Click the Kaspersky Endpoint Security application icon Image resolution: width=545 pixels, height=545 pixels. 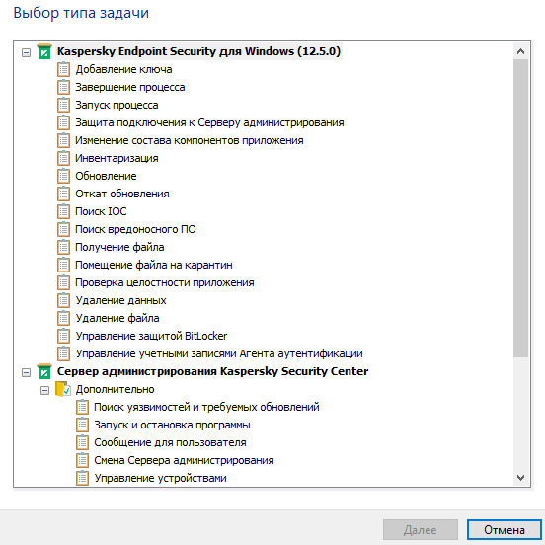tap(44, 51)
